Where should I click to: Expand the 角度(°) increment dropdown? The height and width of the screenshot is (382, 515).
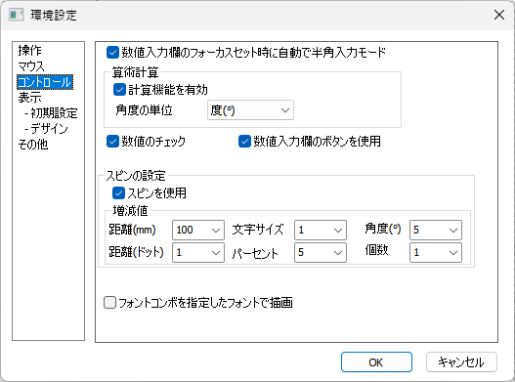coord(436,230)
